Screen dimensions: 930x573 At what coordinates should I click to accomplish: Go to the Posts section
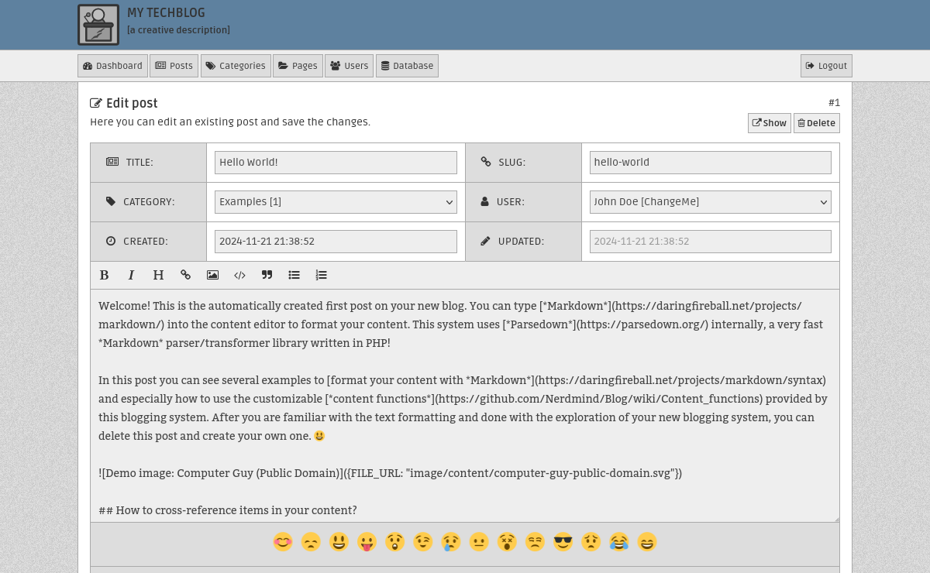(174, 66)
